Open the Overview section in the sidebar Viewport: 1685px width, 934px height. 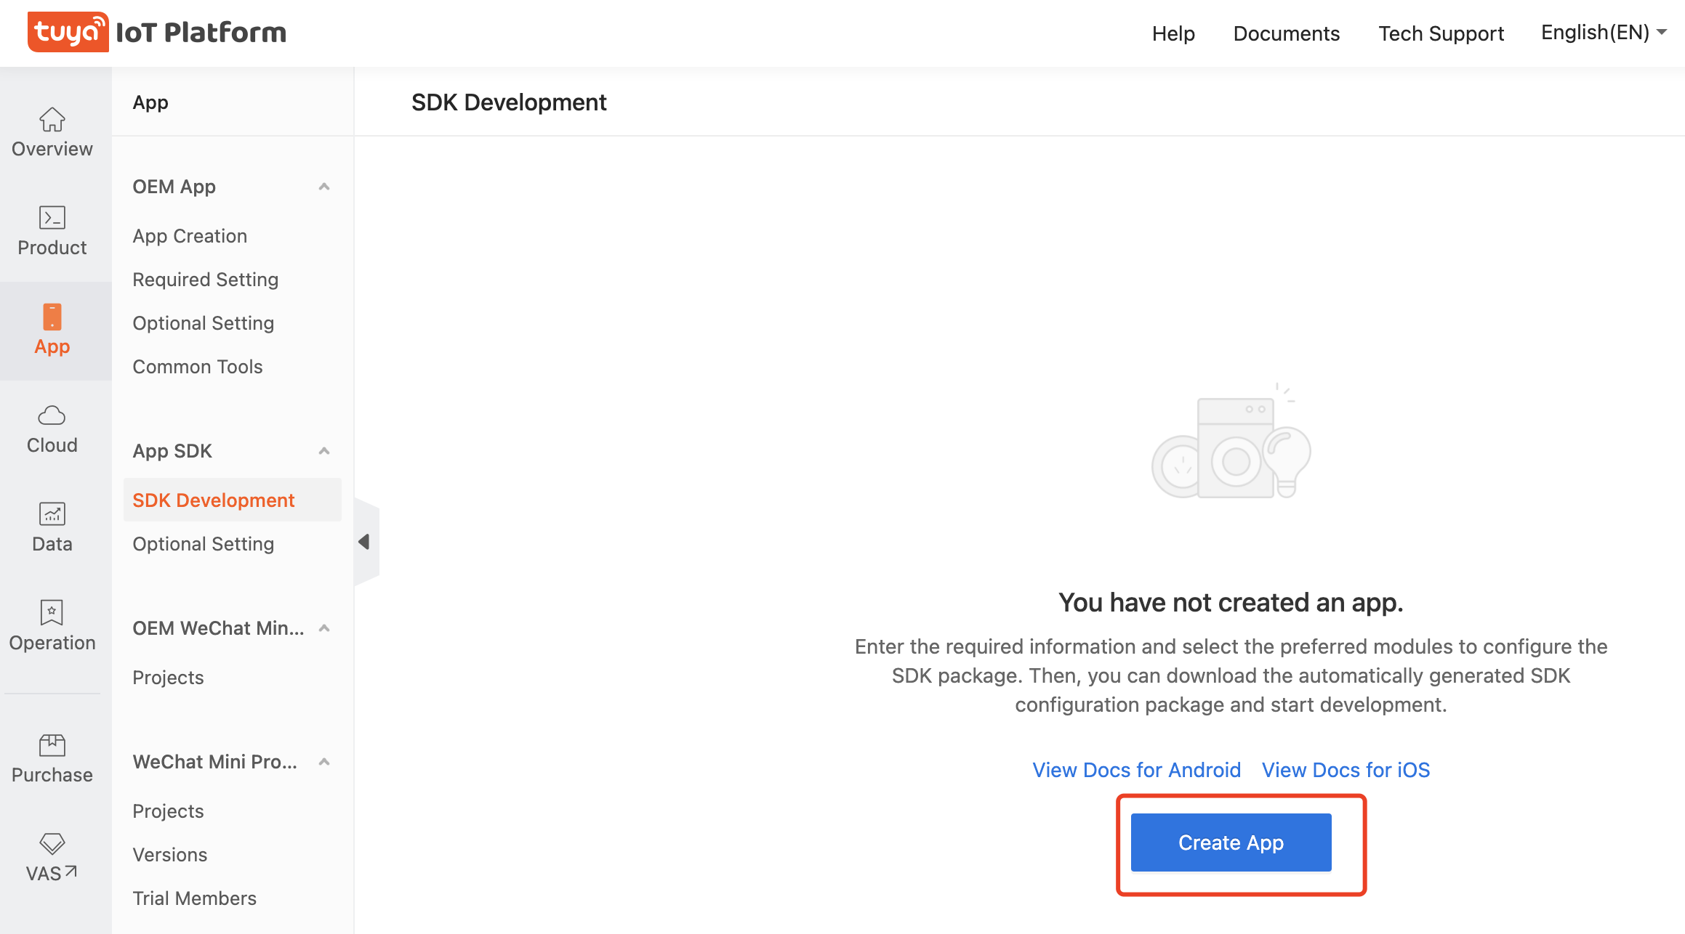pyautogui.click(x=52, y=132)
